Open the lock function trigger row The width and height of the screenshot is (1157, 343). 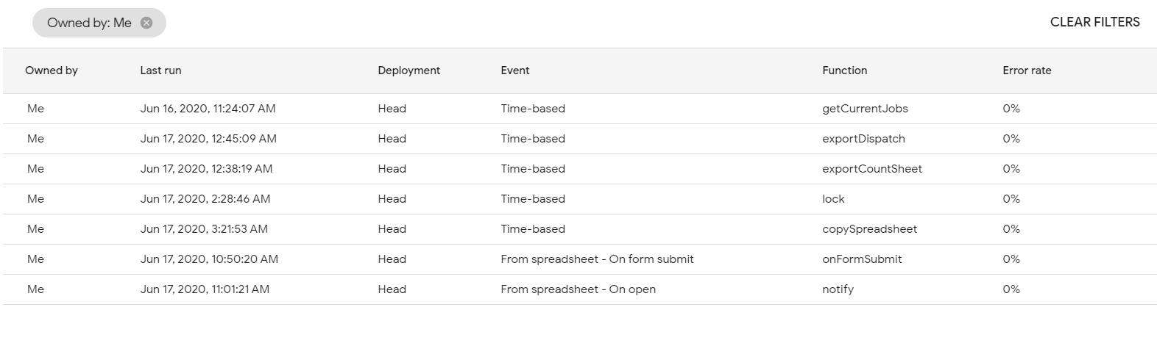tap(833, 199)
